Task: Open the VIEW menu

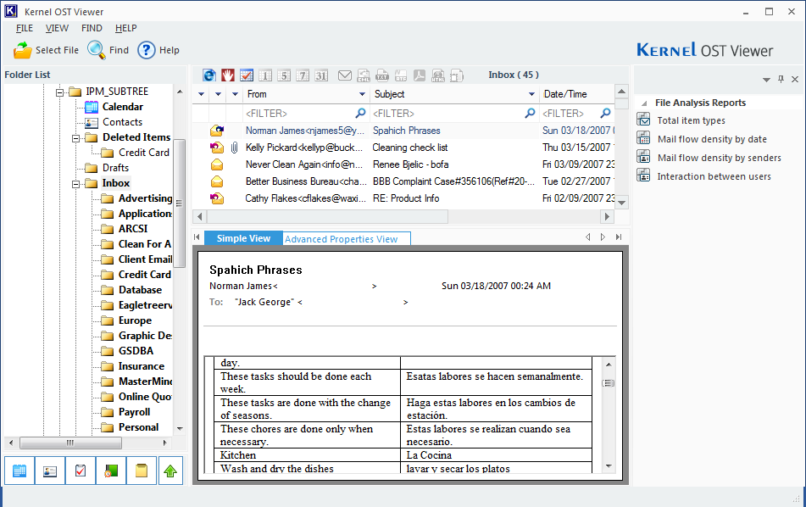Action: 57,28
